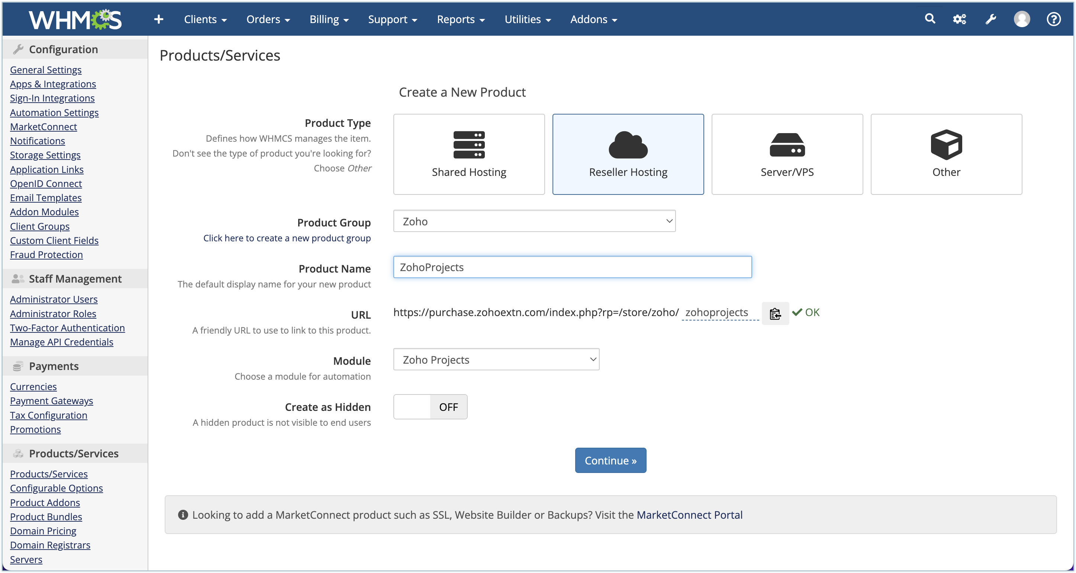The width and height of the screenshot is (1076, 573).
Task: Click the Product Name input field
Action: pos(572,267)
